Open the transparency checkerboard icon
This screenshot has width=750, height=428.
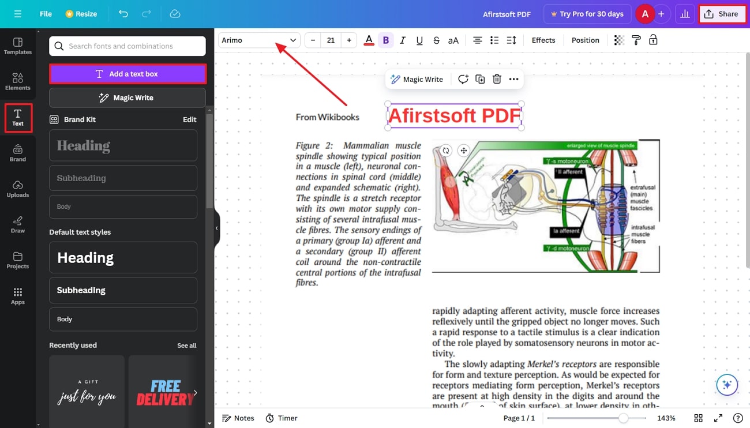(x=619, y=40)
